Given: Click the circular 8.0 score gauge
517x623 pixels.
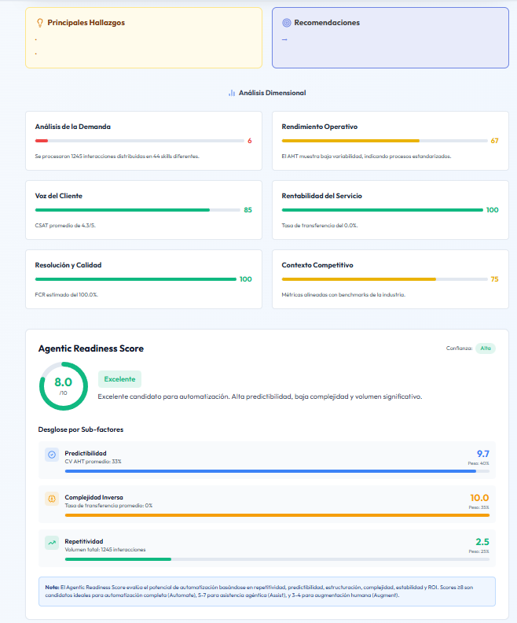Looking at the screenshot, I should (63, 386).
